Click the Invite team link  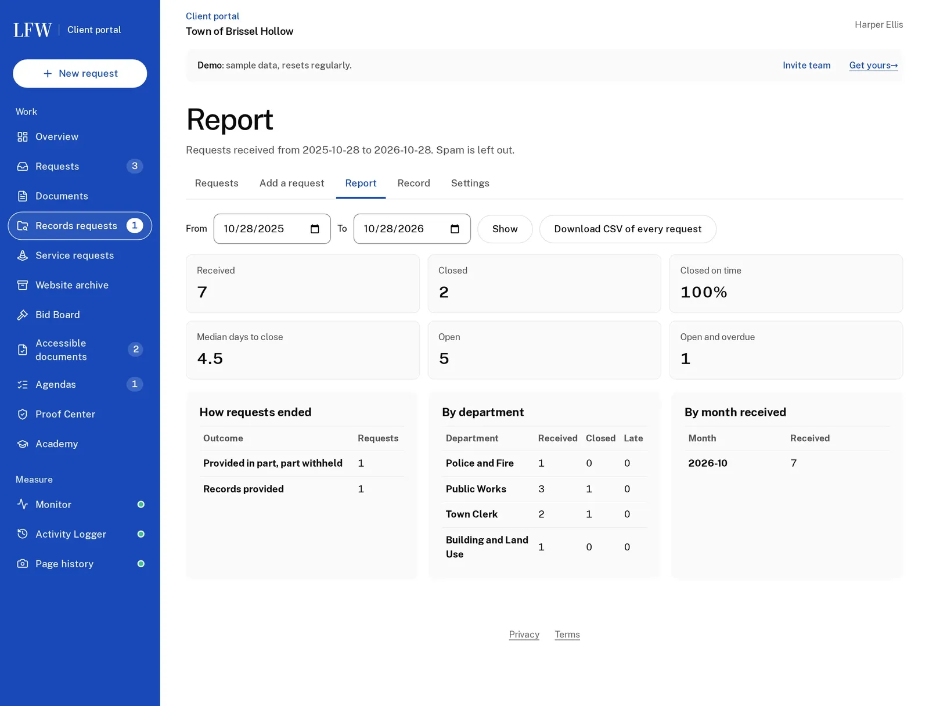(806, 65)
